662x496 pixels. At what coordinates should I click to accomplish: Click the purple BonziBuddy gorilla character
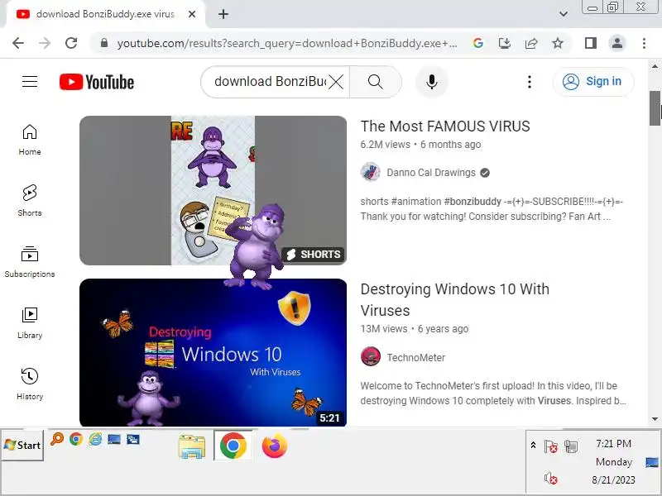(255, 247)
